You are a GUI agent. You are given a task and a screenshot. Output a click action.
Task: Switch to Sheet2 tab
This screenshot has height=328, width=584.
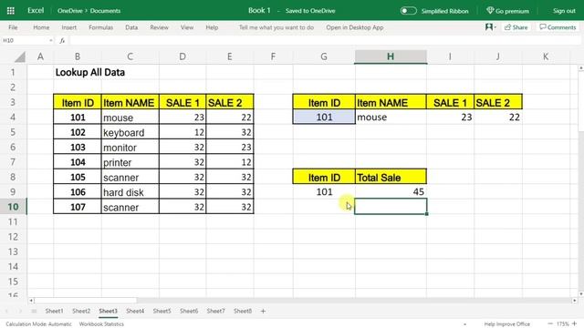pos(81,311)
